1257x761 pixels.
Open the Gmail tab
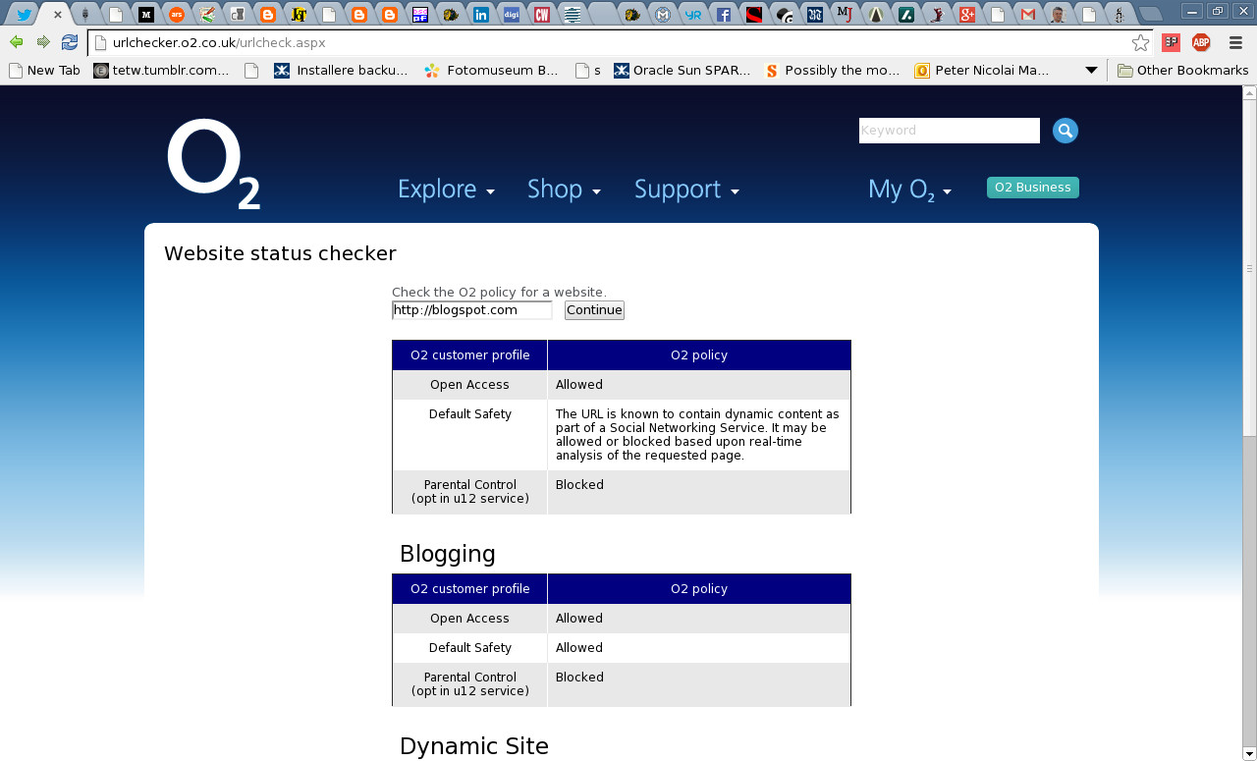click(x=1028, y=15)
